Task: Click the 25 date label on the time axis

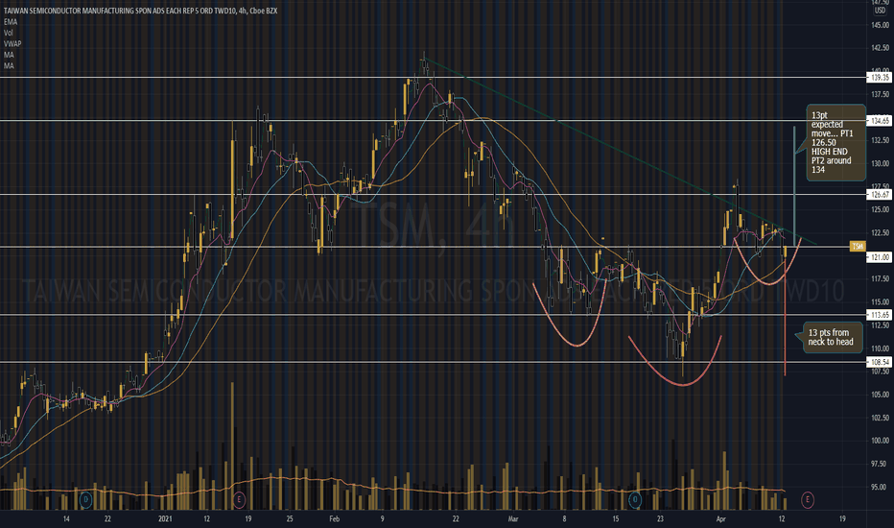Action: [x=290, y=518]
